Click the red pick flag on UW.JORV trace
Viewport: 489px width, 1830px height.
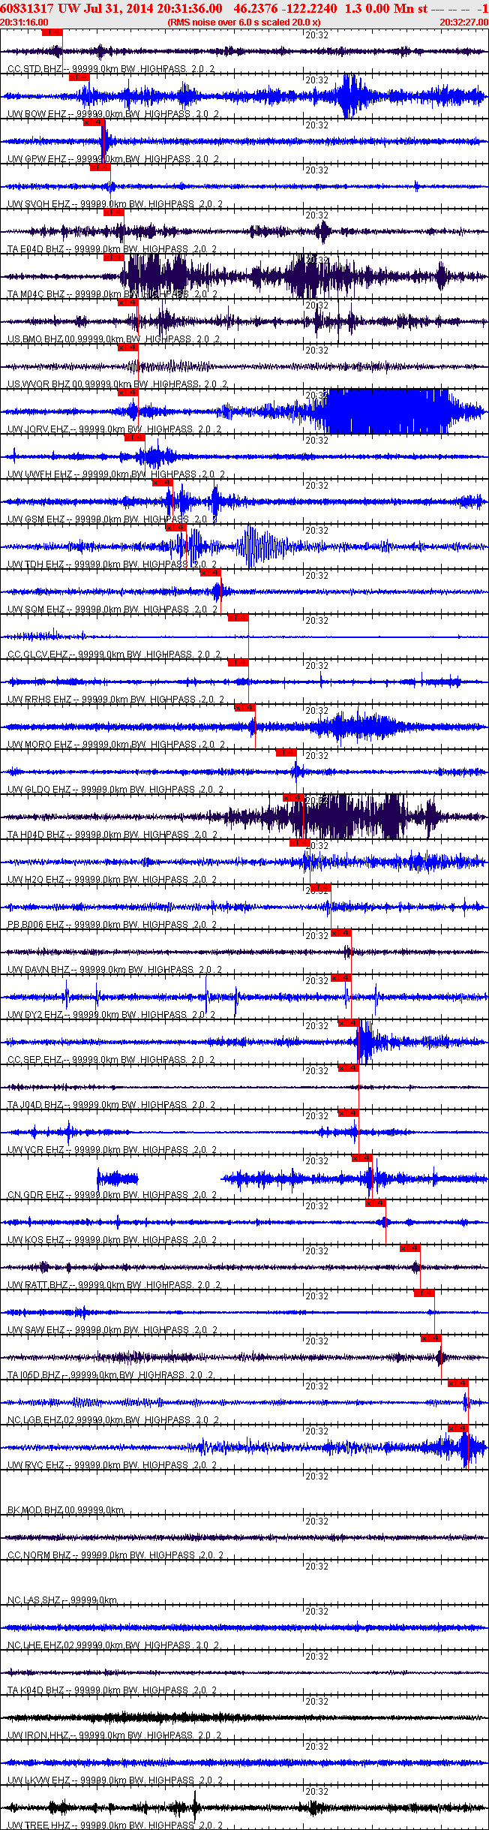(128, 393)
